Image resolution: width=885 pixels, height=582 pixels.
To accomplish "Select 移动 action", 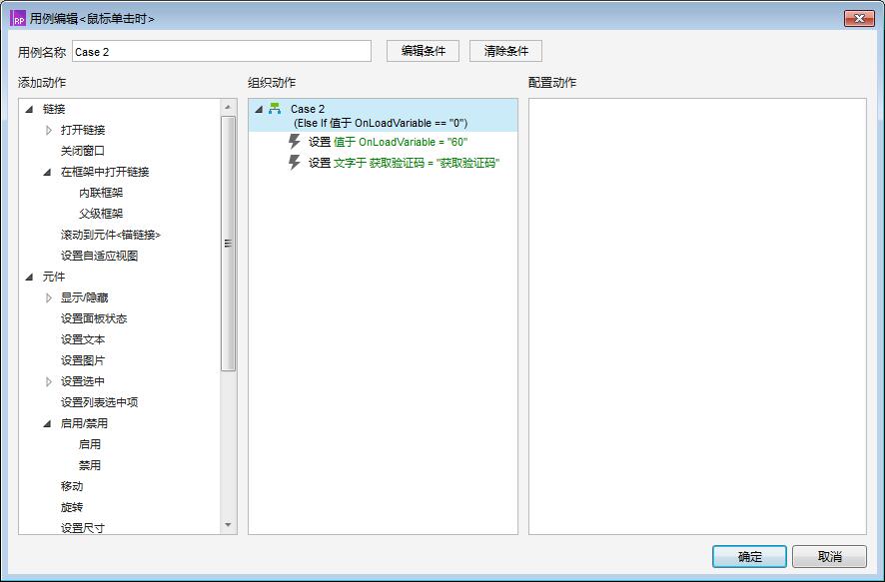I will (x=72, y=486).
